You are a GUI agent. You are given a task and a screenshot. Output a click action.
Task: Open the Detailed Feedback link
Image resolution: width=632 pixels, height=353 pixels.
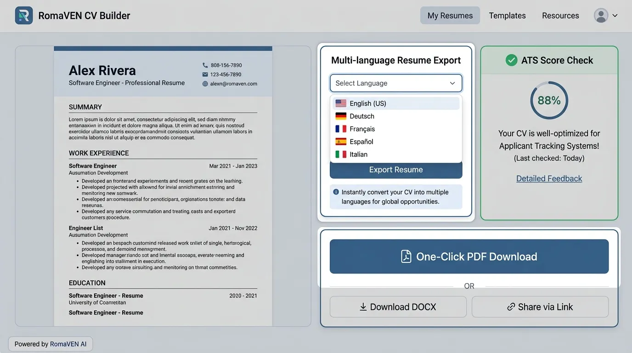(549, 178)
